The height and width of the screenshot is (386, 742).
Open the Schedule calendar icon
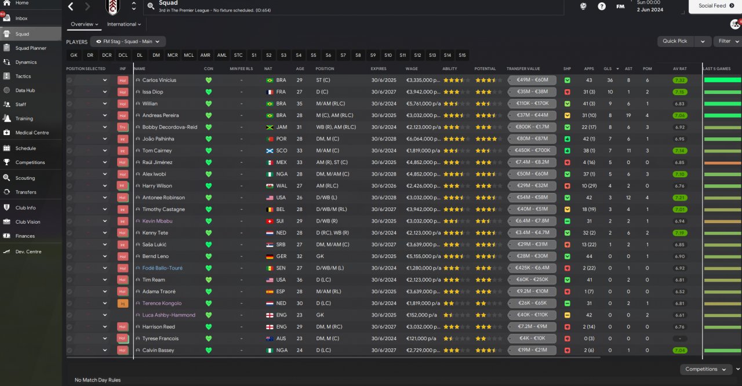click(x=6, y=148)
